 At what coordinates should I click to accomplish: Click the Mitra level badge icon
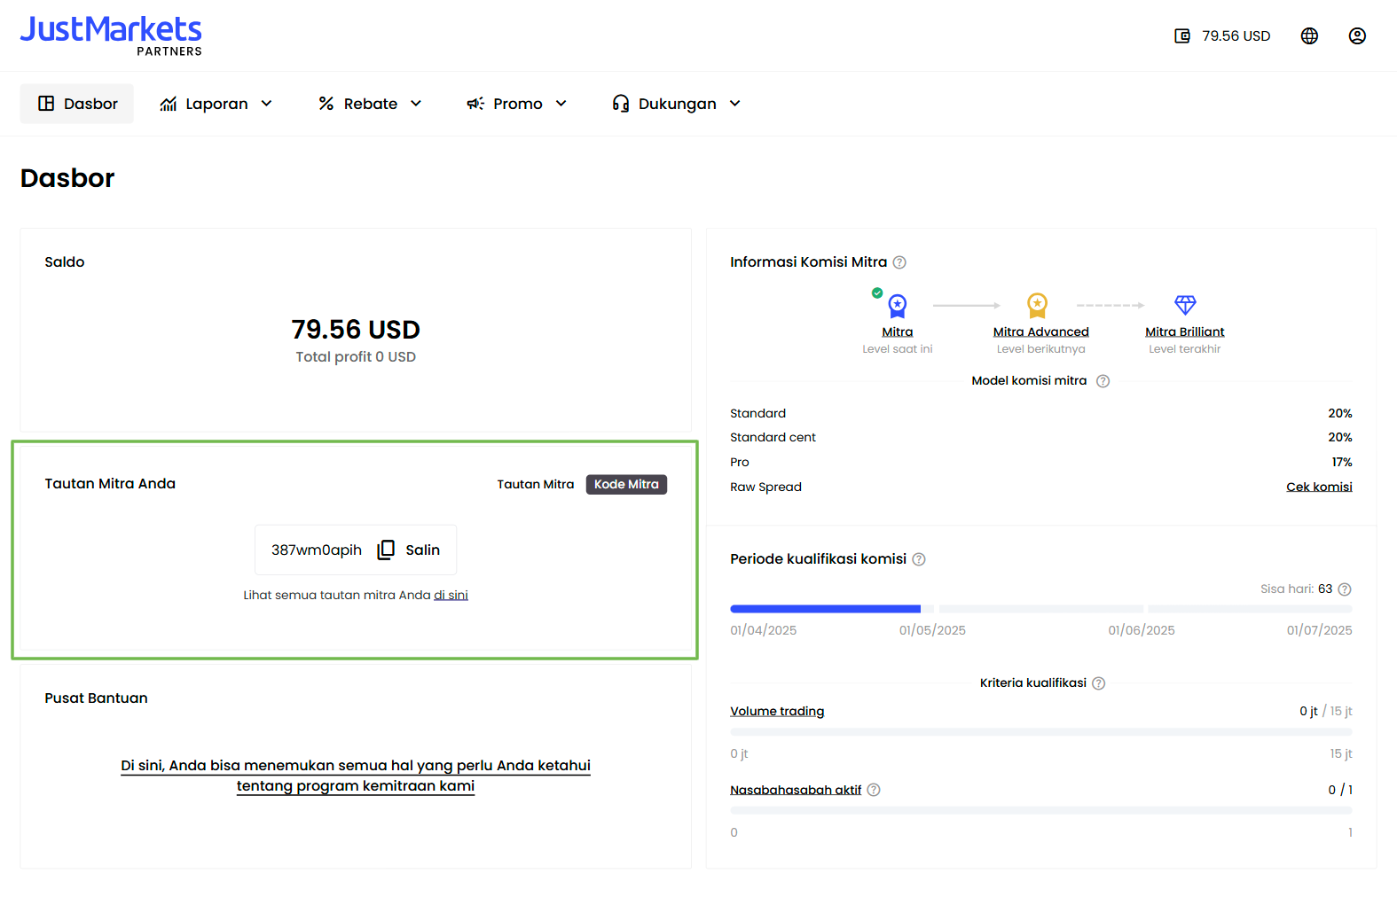coord(898,306)
